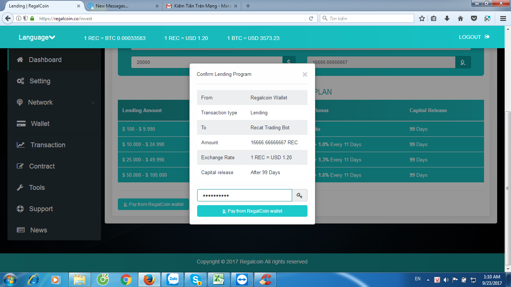Viewport: 511px width, 287px height.
Task: Click the '16666.66666667 REC' amount in dialog
Action: pyautogui.click(x=274, y=142)
